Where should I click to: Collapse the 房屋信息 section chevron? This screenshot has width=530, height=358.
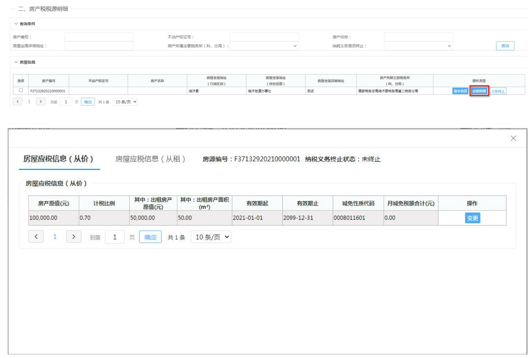pos(16,62)
